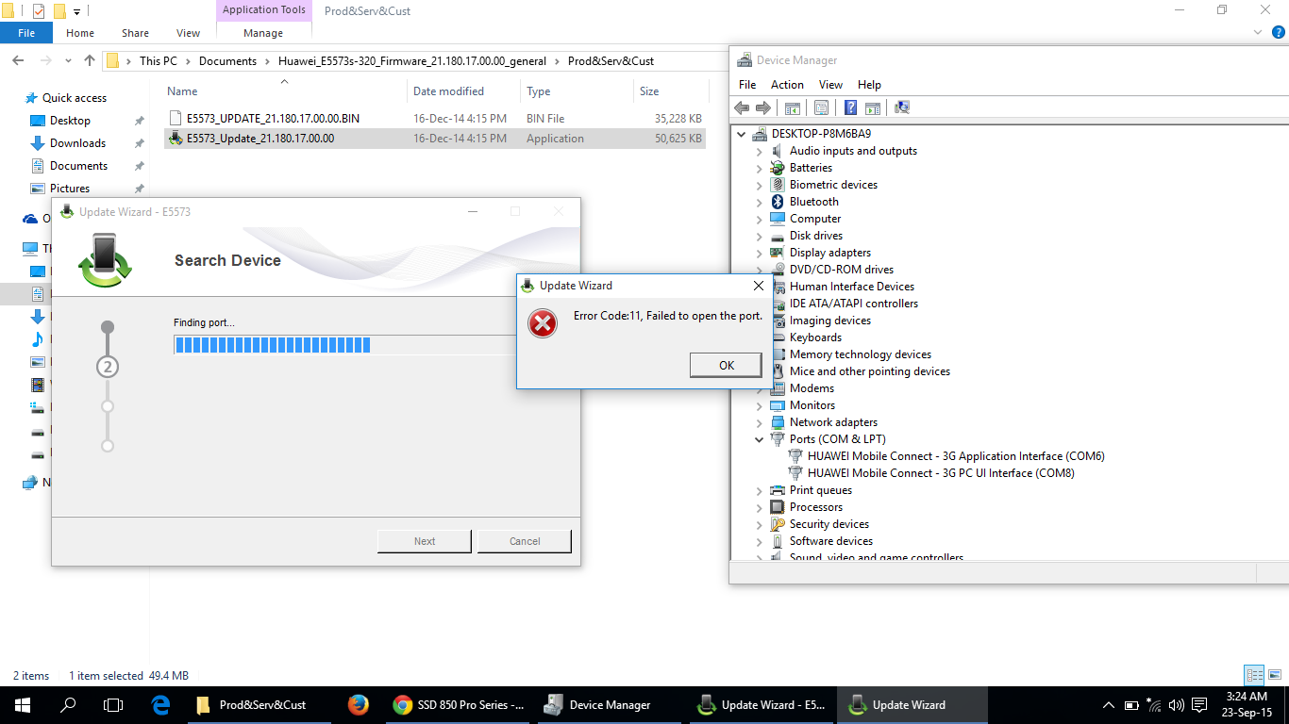
Task: Click the Back arrow in Device Manager toolbar
Action: 742,107
